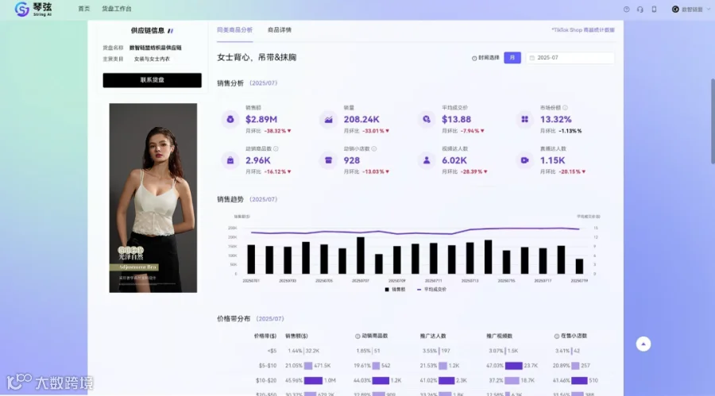Click calendar icon in date field

pos(531,58)
